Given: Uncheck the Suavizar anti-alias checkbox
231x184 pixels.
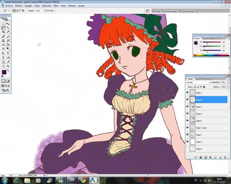Looking at the screenshot, I should [45, 11].
